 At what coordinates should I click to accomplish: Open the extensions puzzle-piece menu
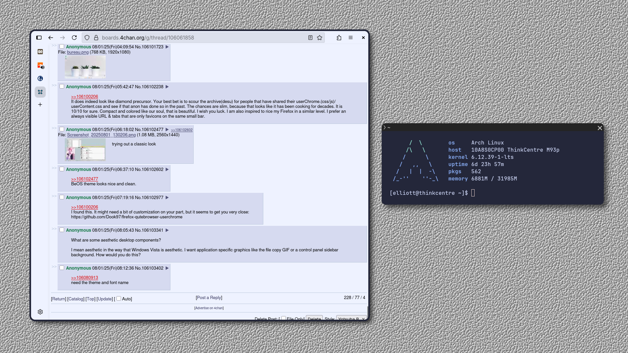[x=339, y=38]
